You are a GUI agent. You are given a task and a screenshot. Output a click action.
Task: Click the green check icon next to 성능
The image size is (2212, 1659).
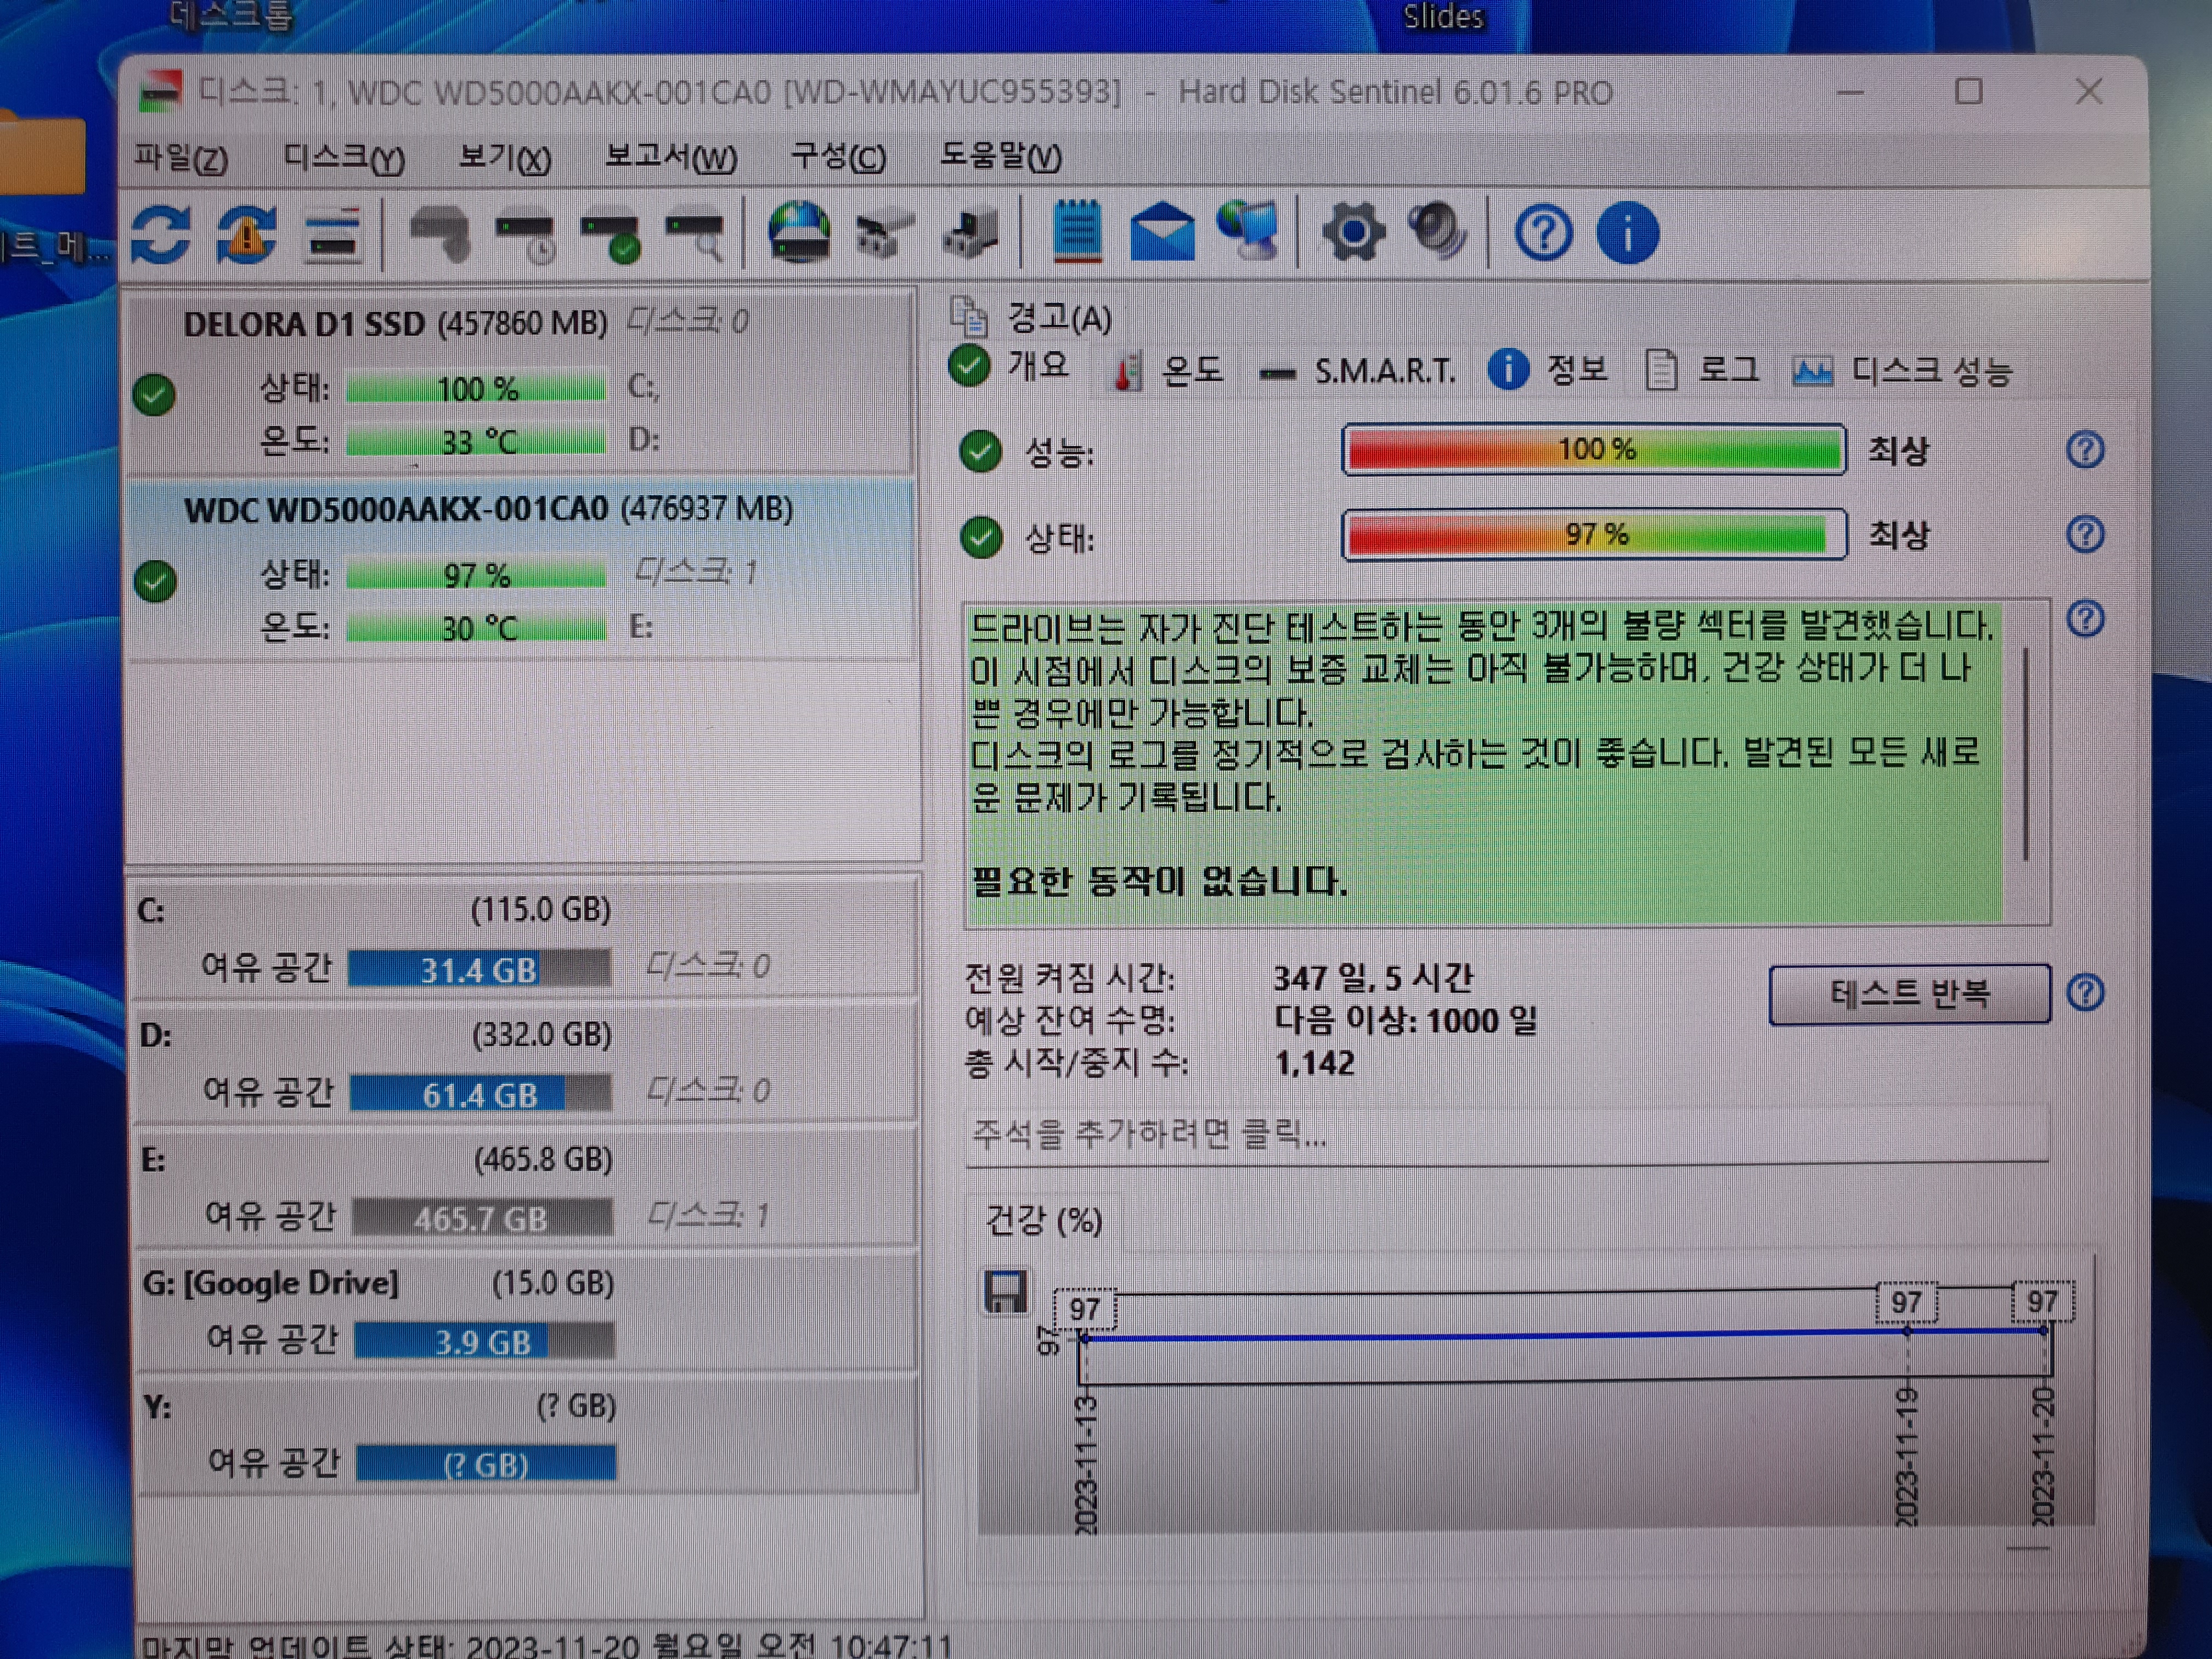coord(980,452)
